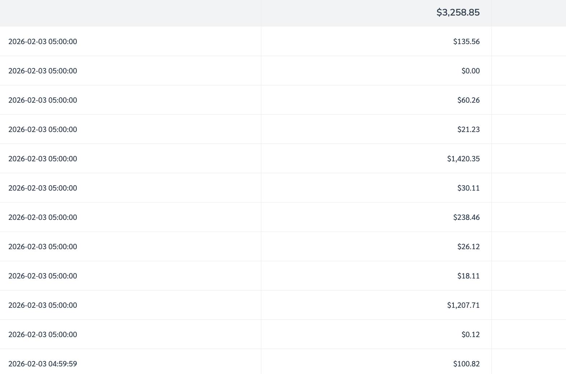This screenshot has height=374, width=566.
Task: Click the timestamp in the $1,420.35 row
Action: coord(43,159)
